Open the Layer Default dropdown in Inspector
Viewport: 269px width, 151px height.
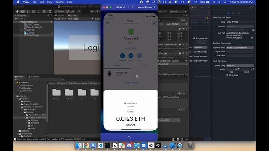[x=179, y=24]
